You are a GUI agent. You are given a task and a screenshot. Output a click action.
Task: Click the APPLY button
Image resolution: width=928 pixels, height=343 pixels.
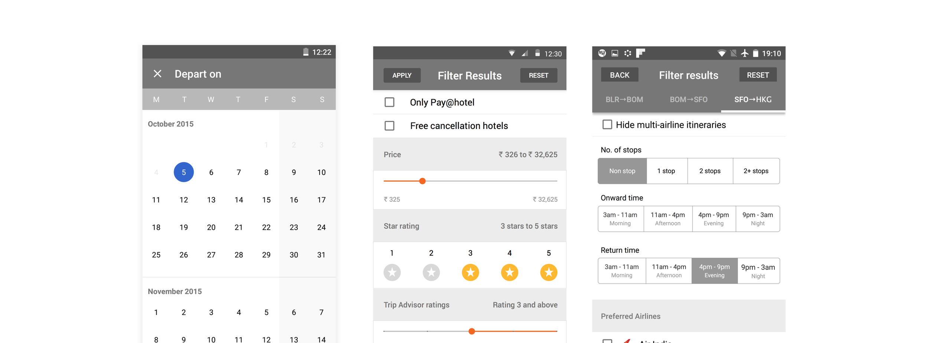coord(402,75)
